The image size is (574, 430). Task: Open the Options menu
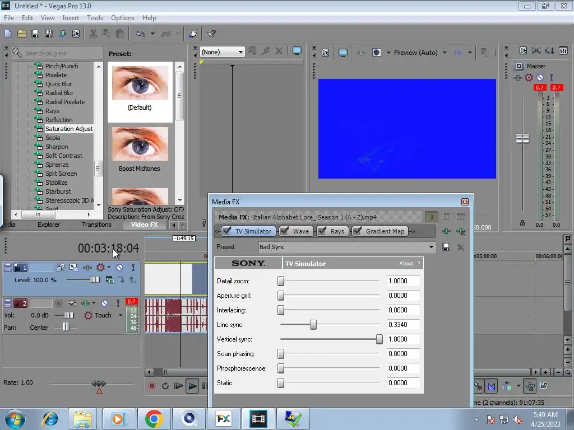[123, 18]
